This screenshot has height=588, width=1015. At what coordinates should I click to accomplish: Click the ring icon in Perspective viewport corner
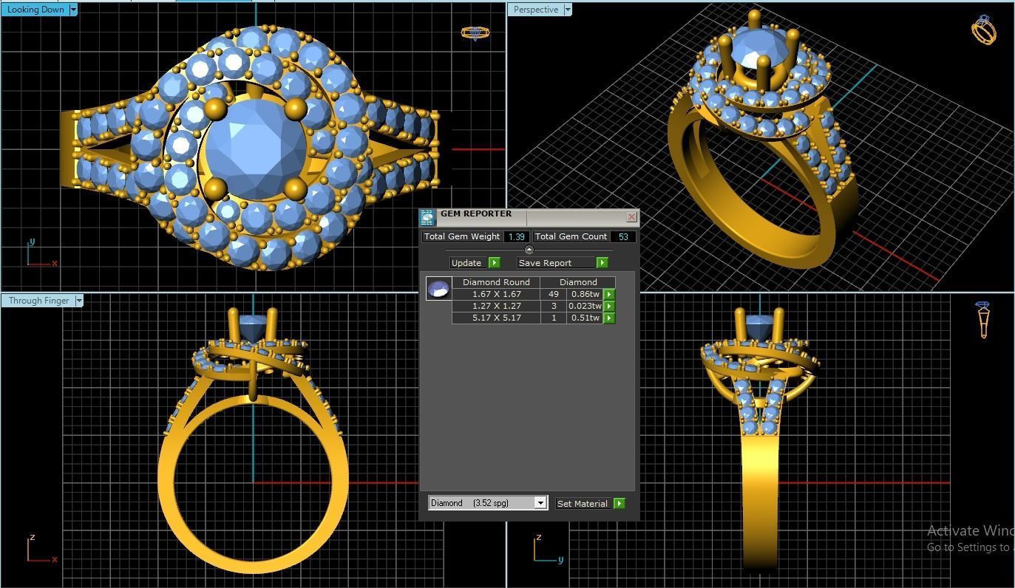click(984, 30)
